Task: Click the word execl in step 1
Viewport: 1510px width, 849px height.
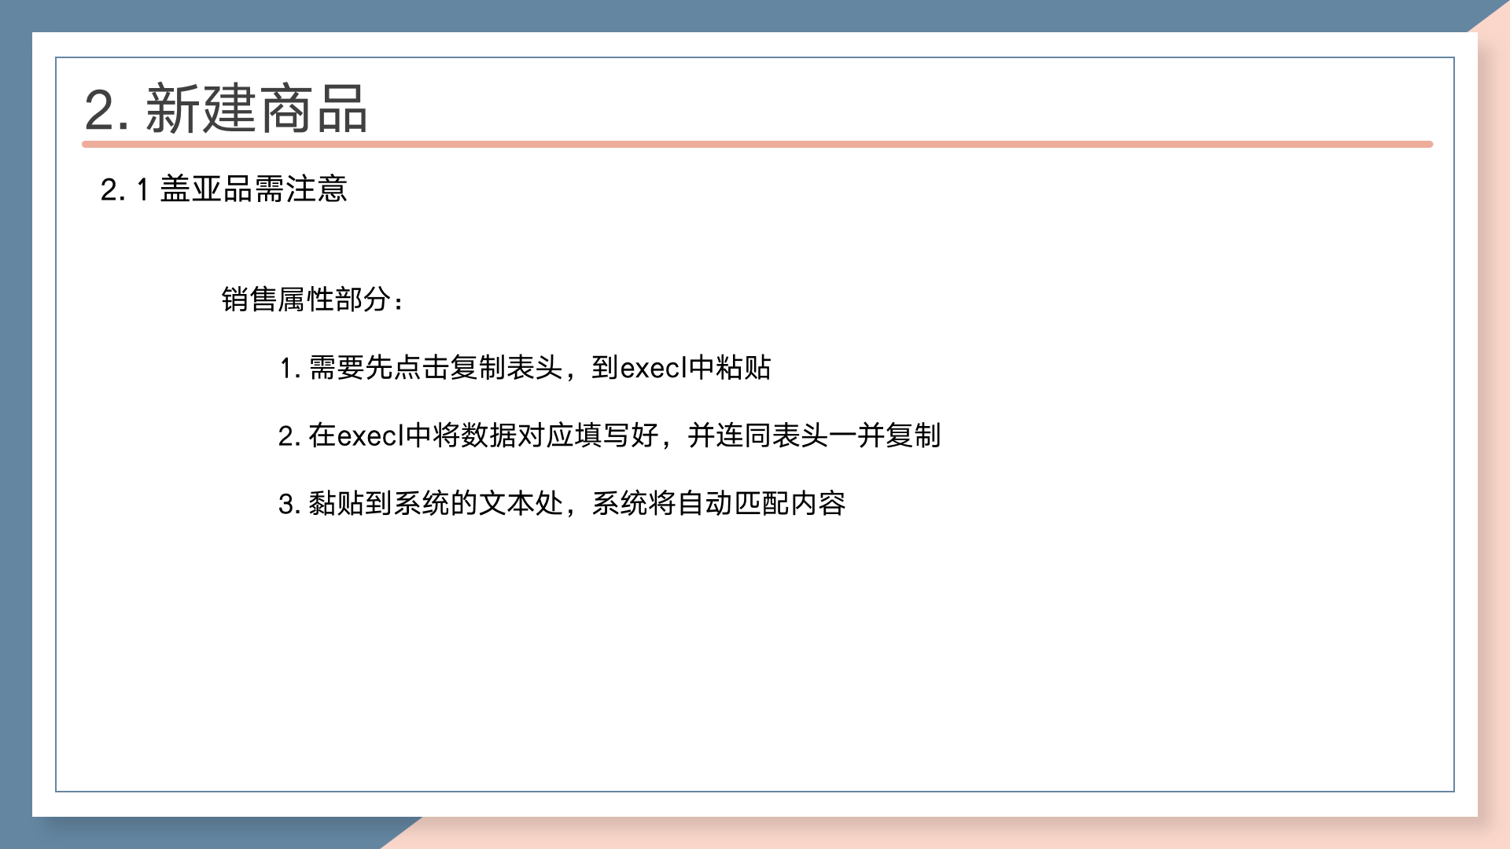Action: pos(653,368)
